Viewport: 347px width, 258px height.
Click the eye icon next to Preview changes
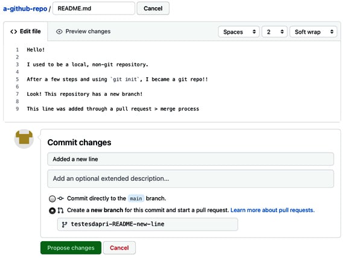[59, 31]
